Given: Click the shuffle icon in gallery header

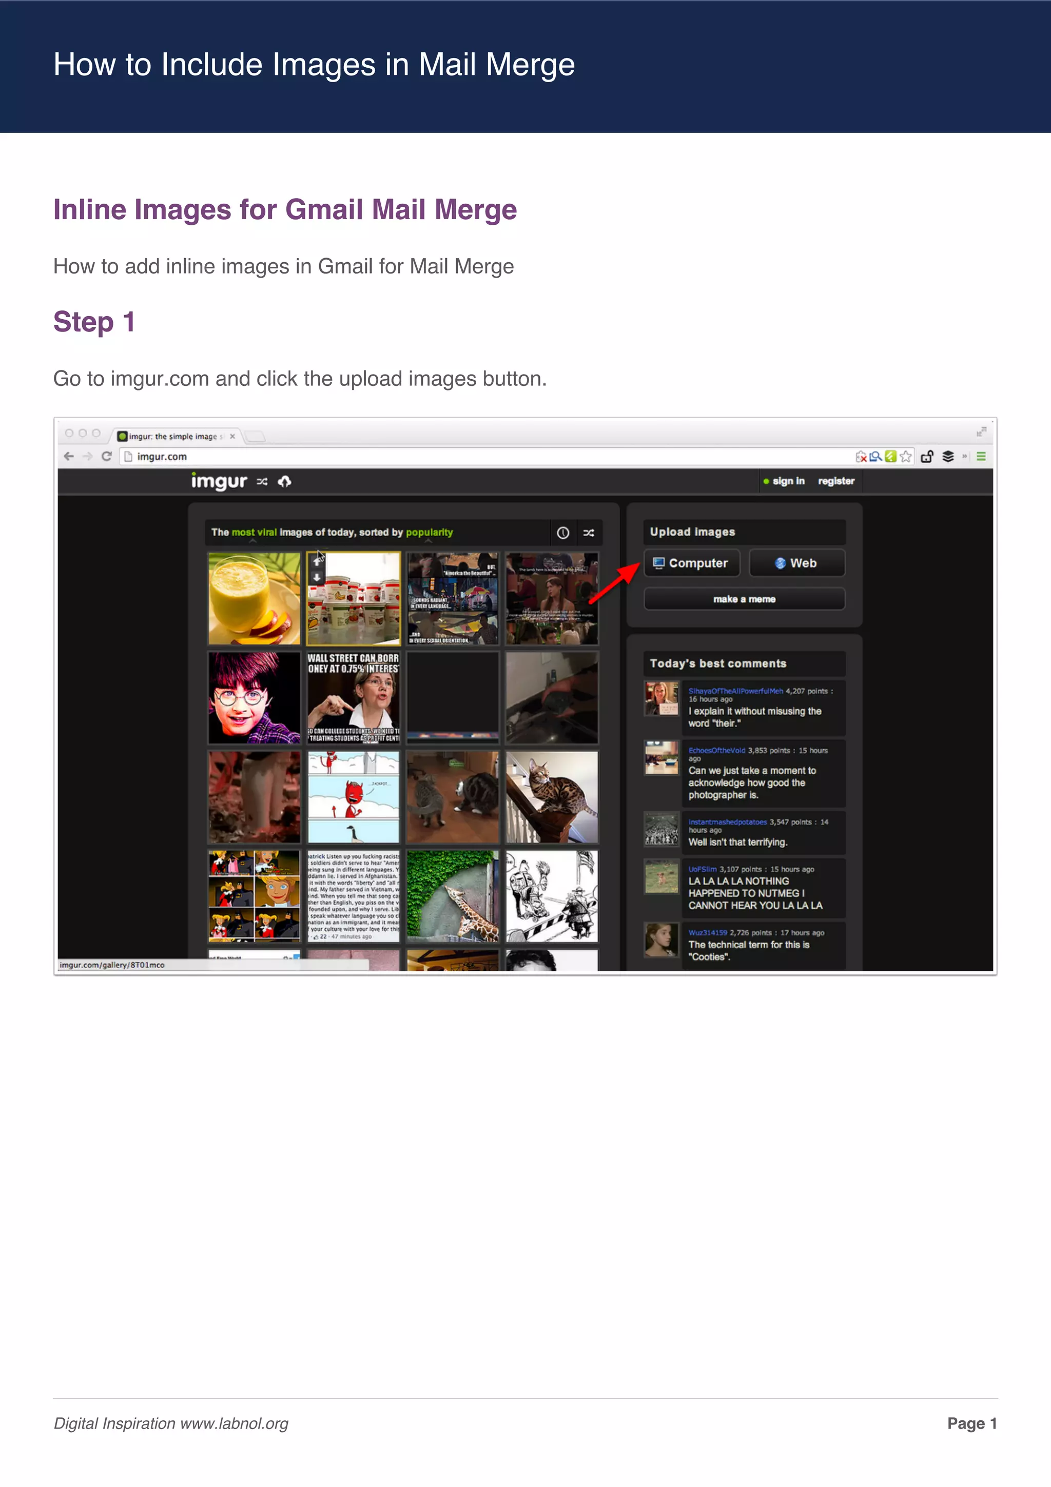Looking at the screenshot, I should (x=589, y=533).
